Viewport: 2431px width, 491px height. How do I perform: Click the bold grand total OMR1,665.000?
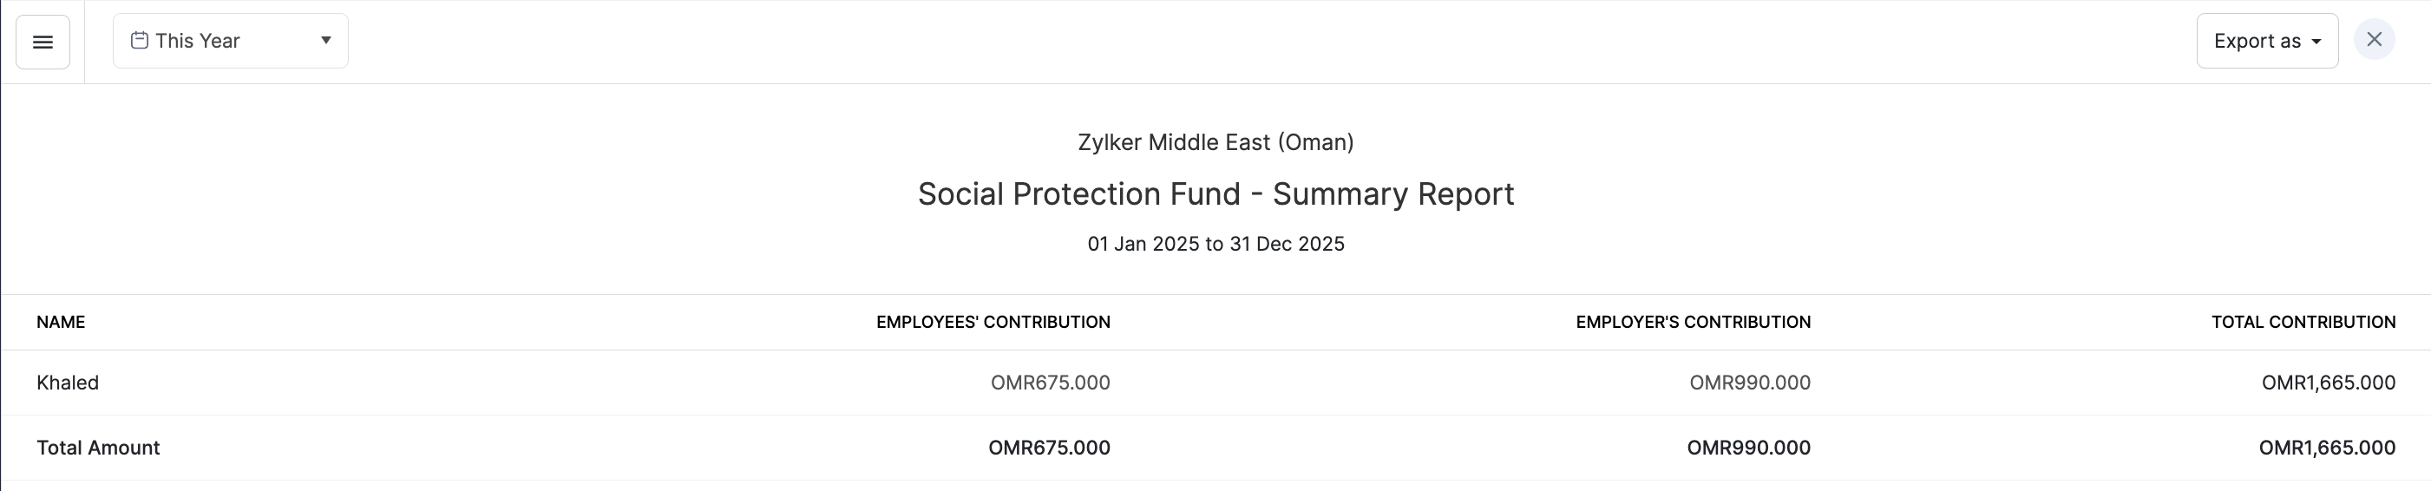point(2326,448)
